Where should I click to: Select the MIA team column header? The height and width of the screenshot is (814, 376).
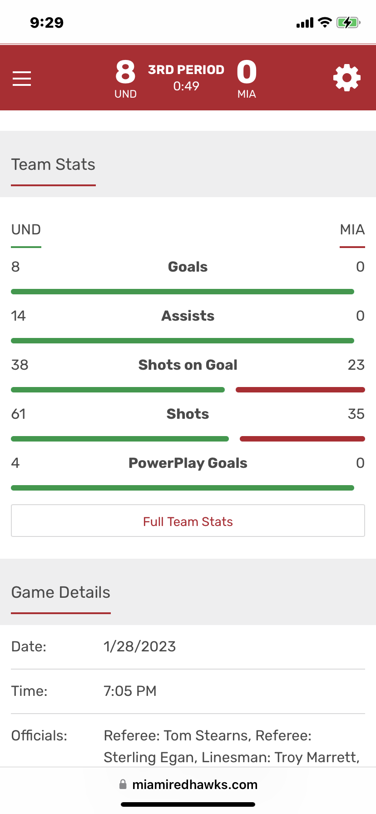tap(352, 230)
